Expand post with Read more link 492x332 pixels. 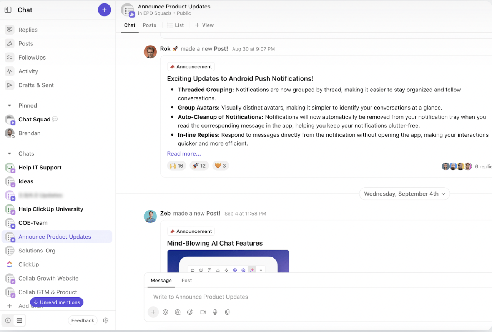coord(184,154)
